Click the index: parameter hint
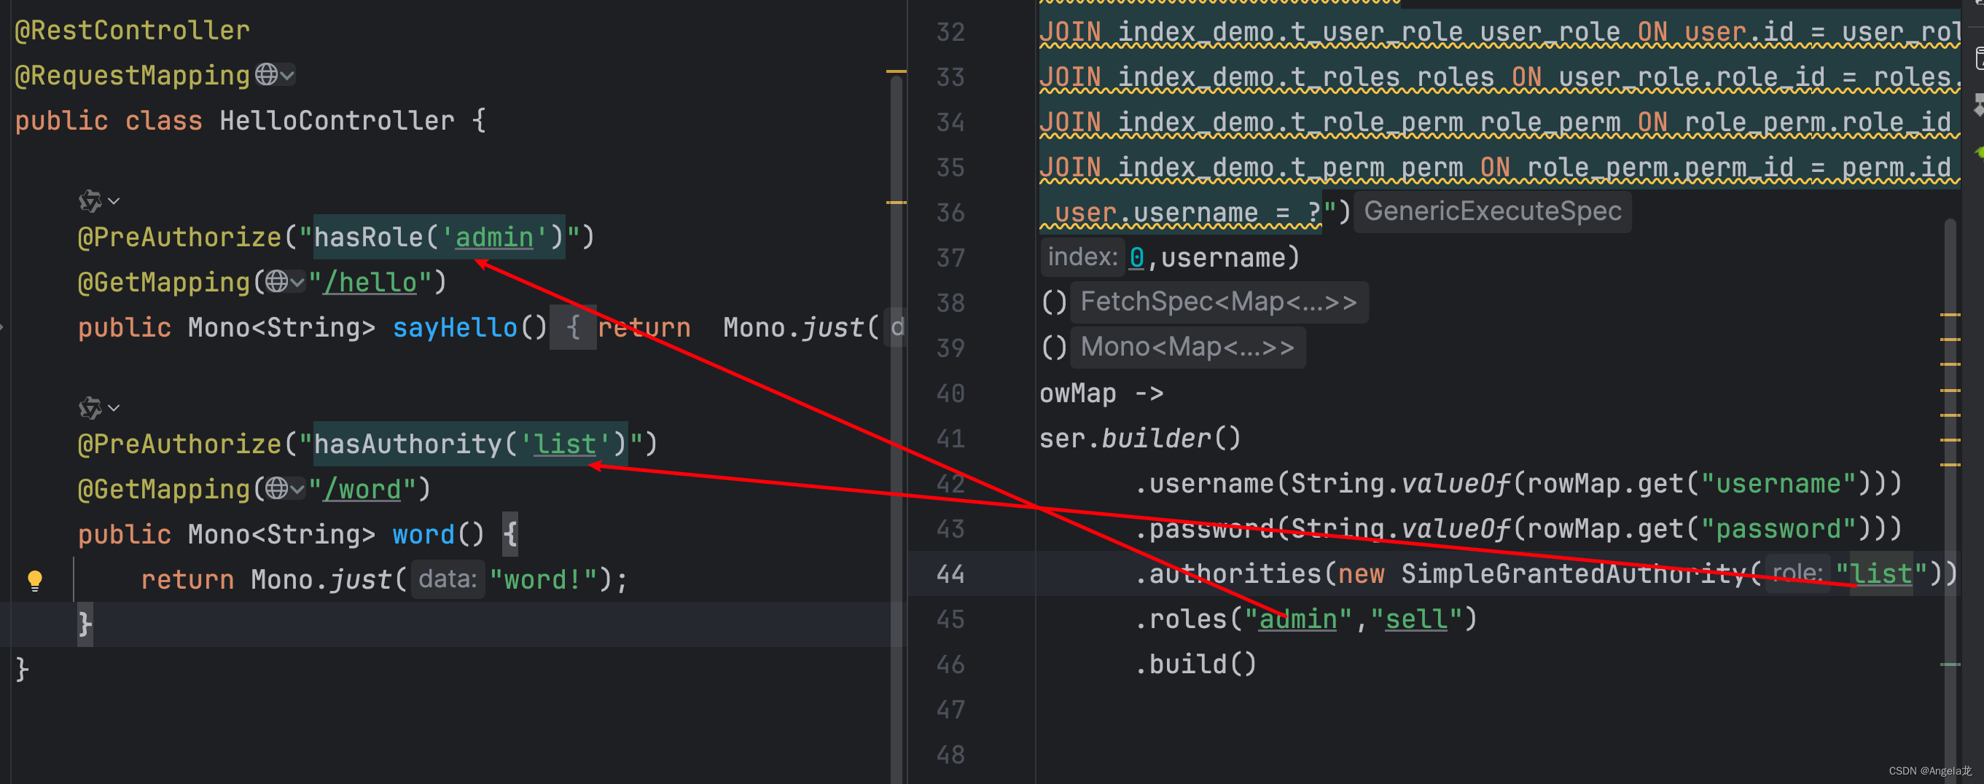The height and width of the screenshot is (784, 1984). coord(1082,256)
